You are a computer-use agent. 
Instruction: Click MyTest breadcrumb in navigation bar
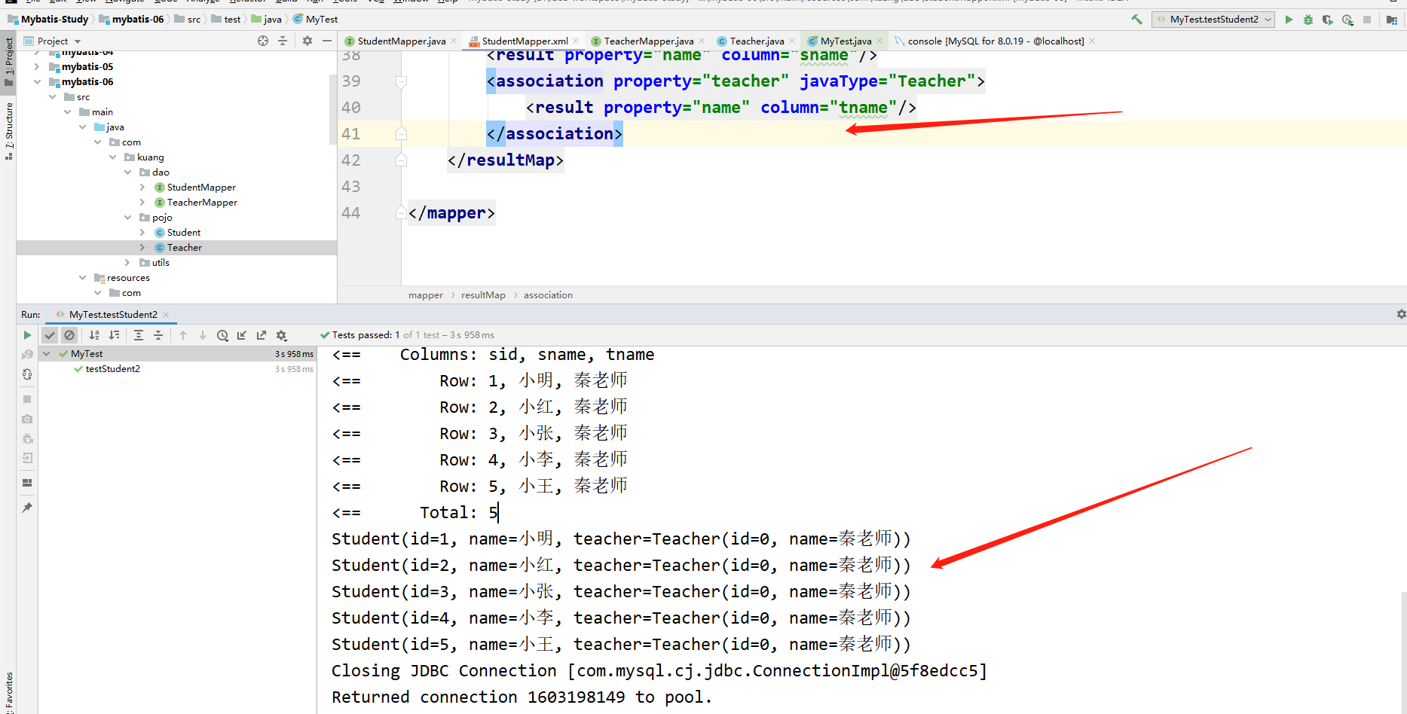[x=321, y=20]
